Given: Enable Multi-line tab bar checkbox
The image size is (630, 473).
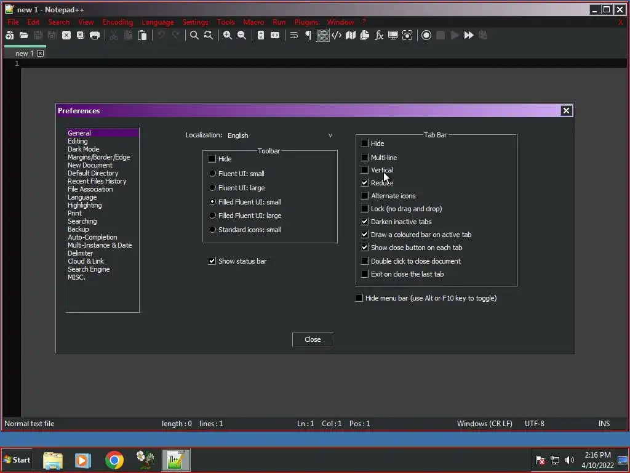Looking at the screenshot, I should (x=364, y=157).
